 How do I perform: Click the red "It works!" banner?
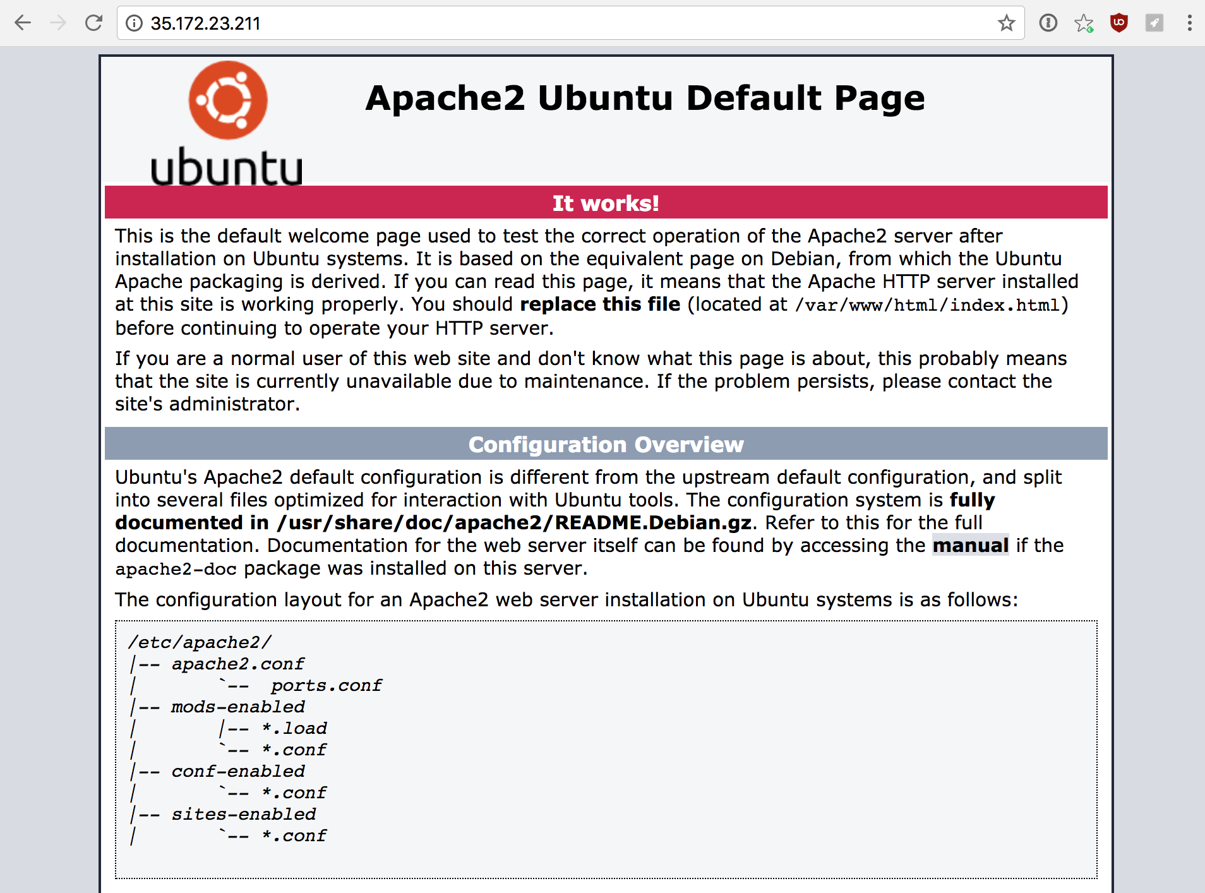coord(606,203)
